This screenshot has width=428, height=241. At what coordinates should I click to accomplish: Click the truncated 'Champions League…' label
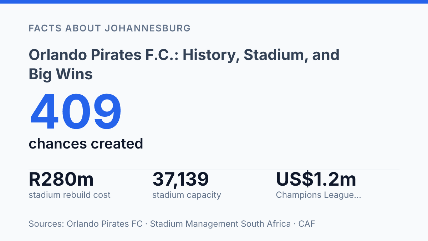(319, 195)
